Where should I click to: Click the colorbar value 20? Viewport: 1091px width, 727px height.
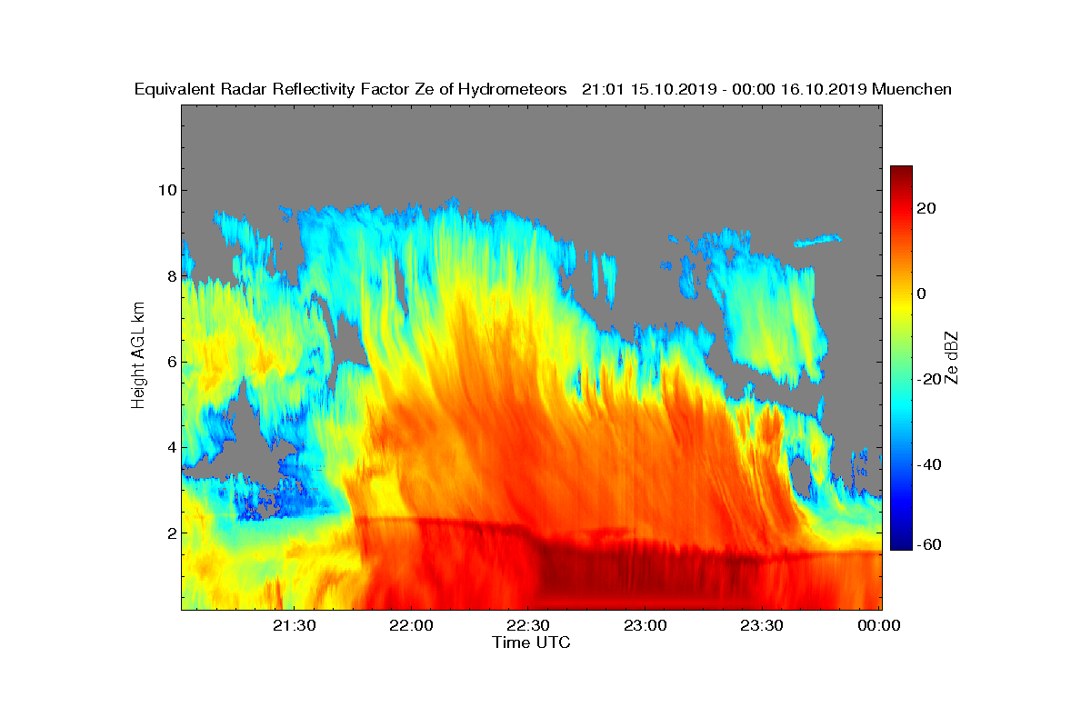pyautogui.click(x=927, y=208)
